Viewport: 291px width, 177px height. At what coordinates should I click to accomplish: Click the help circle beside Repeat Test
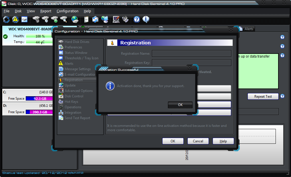pos(282,96)
